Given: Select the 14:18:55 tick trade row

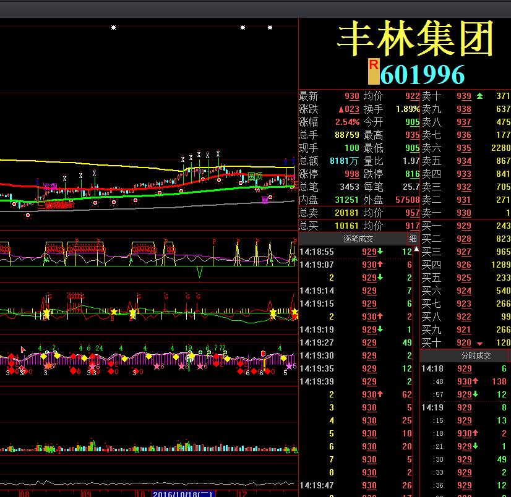Looking at the screenshot, I should (x=356, y=252).
